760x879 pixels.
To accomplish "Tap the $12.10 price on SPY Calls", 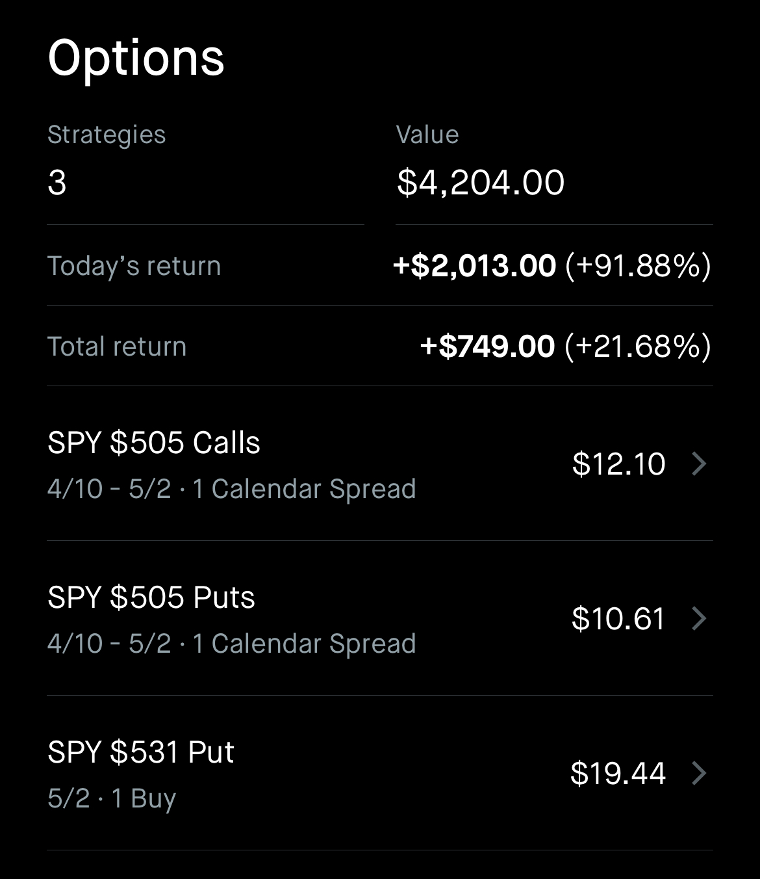I will click(x=618, y=464).
